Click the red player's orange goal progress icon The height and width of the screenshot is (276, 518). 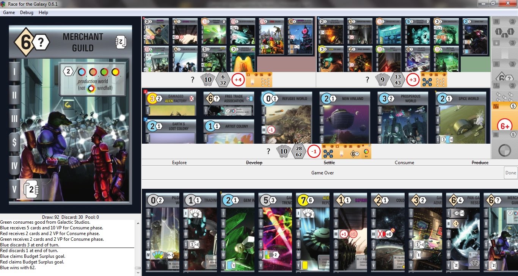coord(259,80)
